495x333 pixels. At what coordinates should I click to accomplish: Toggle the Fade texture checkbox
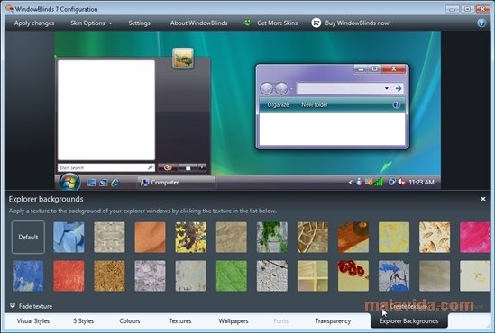click(x=13, y=306)
